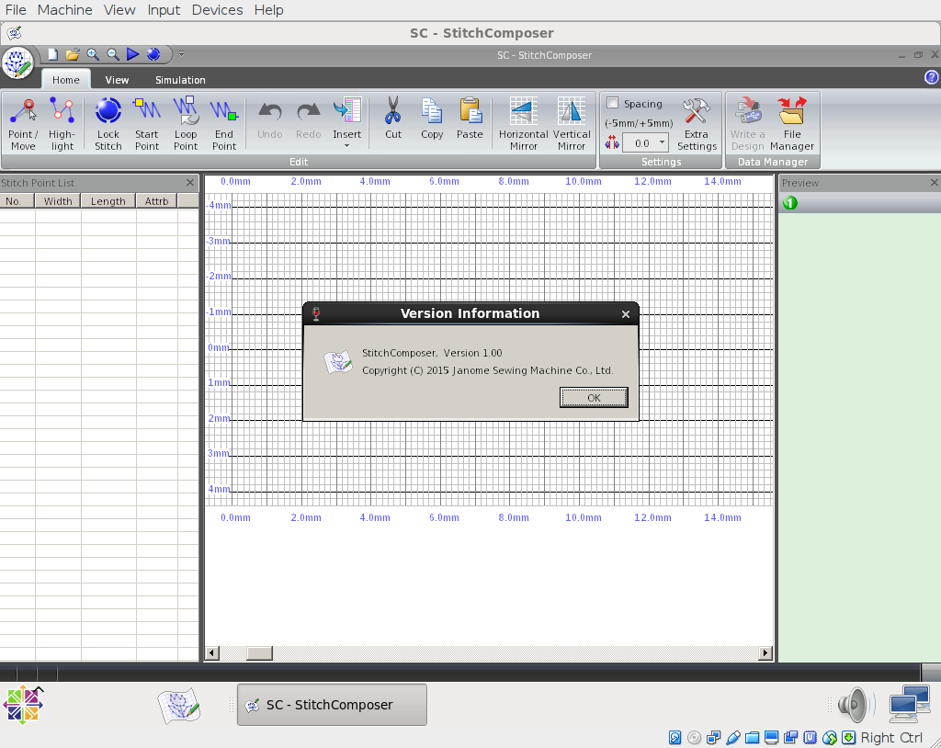Image resolution: width=941 pixels, height=748 pixels.
Task: Launch StitchComposer from panel quick-launch icon
Action: [179, 706]
